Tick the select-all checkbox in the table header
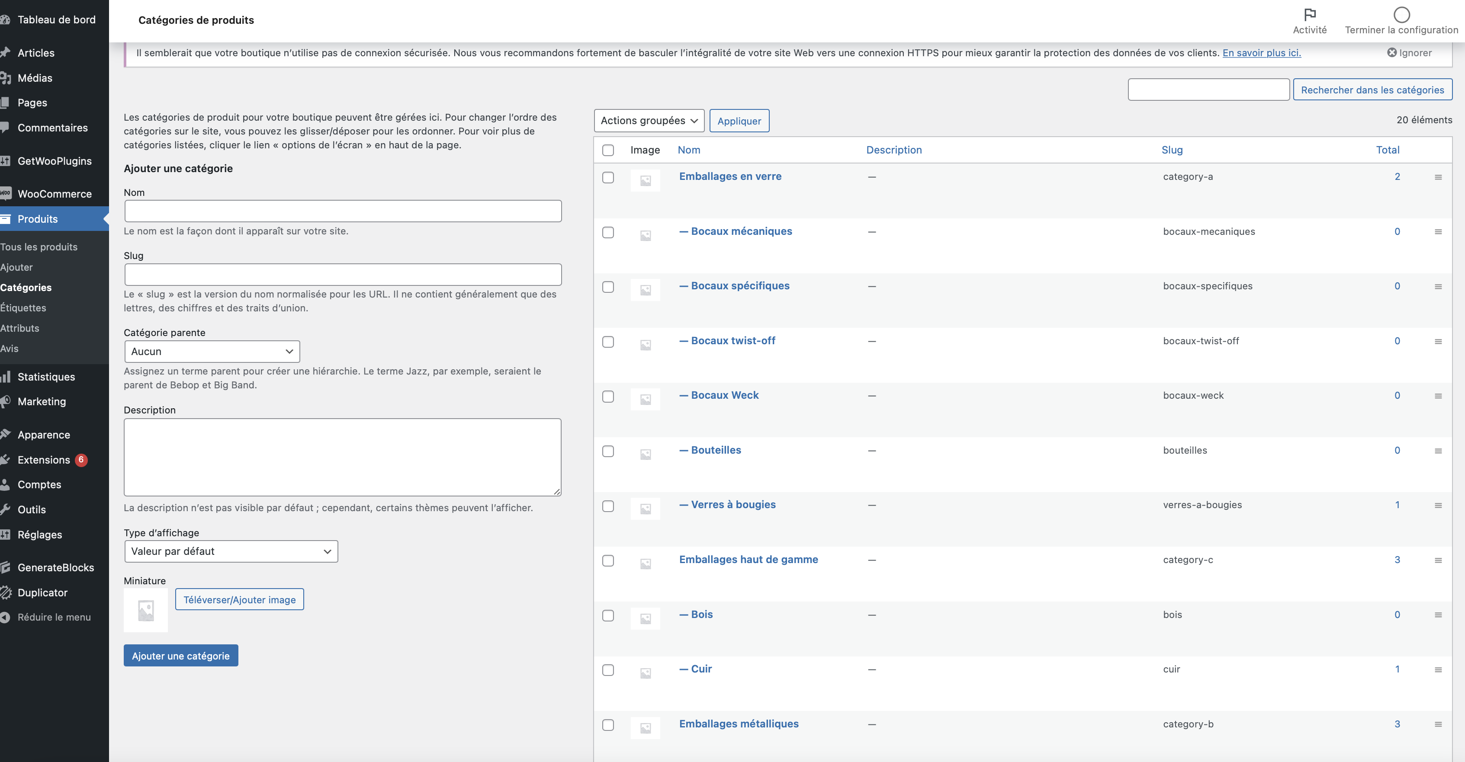 608,150
